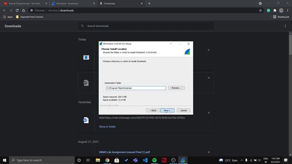
Task: Open Task View from the taskbar
Action: pos(88,160)
